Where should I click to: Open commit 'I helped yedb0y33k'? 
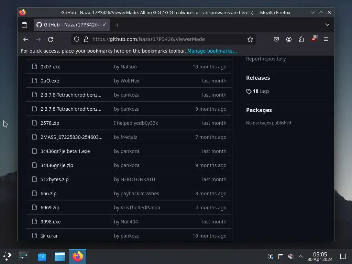pos(136,123)
